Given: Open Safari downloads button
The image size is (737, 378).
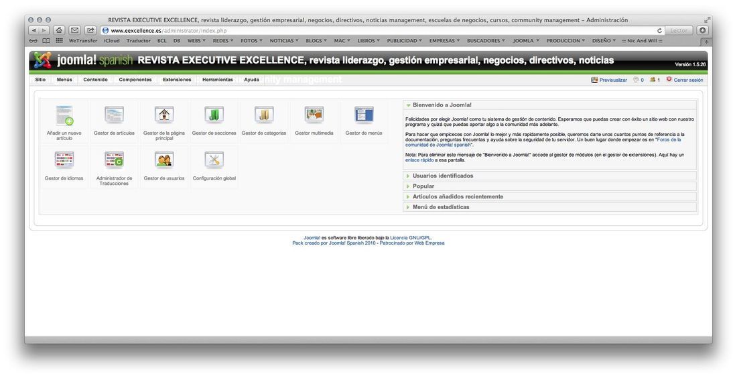Looking at the screenshot, I should coord(703,30).
